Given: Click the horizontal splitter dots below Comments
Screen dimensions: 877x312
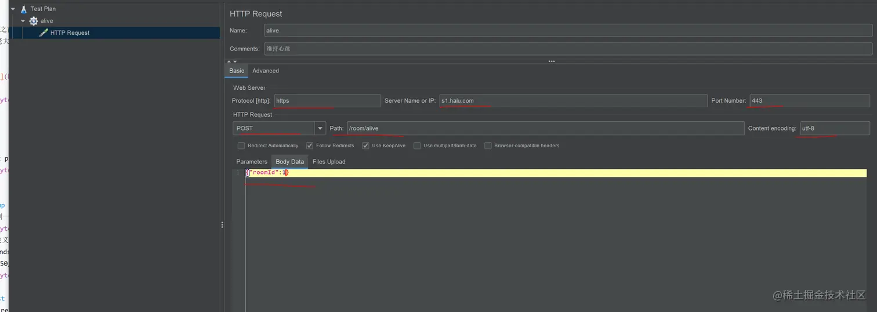Looking at the screenshot, I should [551, 61].
